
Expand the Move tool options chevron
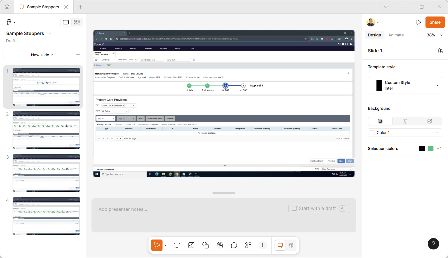(x=166, y=245)
